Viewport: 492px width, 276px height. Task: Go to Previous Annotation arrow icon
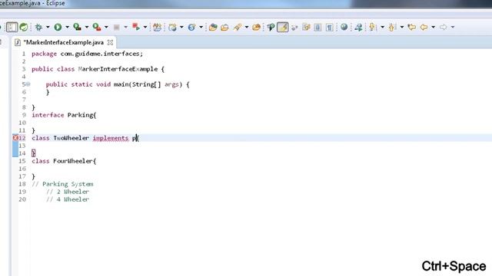tap(392, 28)
